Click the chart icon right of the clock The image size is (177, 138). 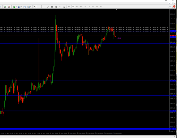(24, 7)
